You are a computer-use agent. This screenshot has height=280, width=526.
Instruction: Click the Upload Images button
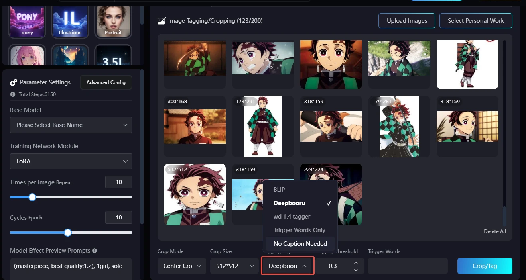point(407,21)
